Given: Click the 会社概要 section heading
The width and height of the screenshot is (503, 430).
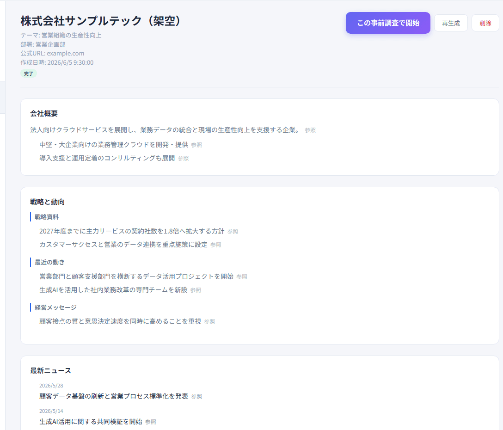Looking at the screenshot, I should point(44,114).
